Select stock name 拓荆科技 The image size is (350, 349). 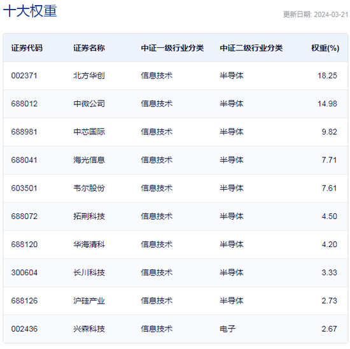pyautogui.click(x=89, y=217)
